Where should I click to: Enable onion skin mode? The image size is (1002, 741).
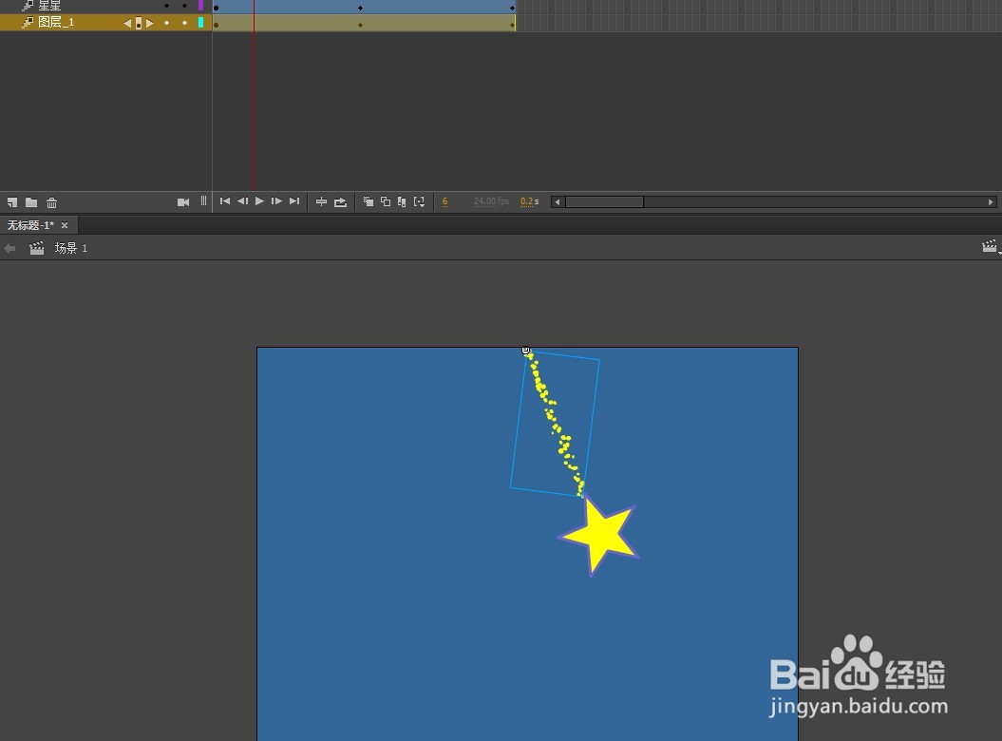(x=368, y=201)
